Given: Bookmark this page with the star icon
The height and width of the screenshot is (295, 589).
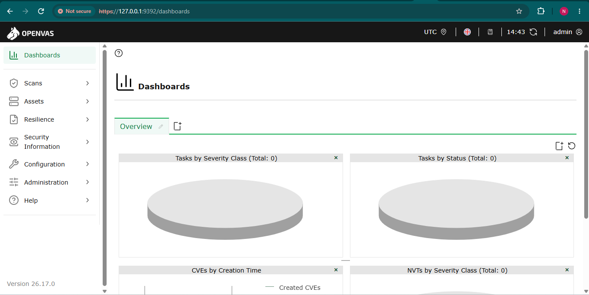Looking at the screenshot, I should (519, 11).
